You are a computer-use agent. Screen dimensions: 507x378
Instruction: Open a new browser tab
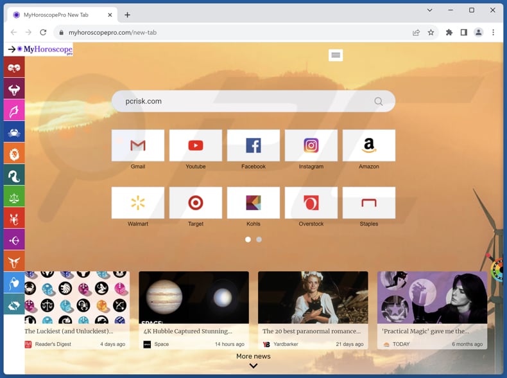128,15
